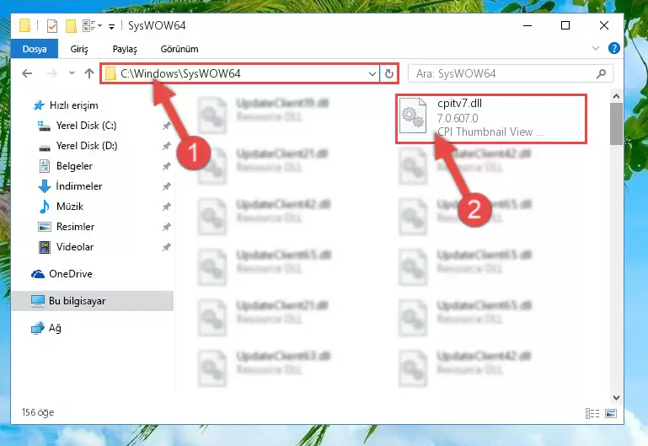This screenshot has width=648, height=446.
Task: Click the İndirmeler download arrow icon
Action: [44, 186]
